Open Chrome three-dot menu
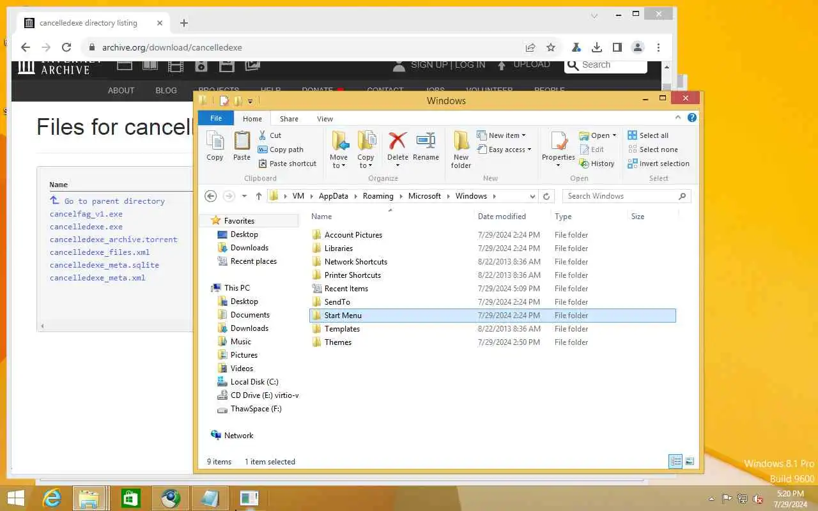The image size is (818, 511). coord(658,47)
